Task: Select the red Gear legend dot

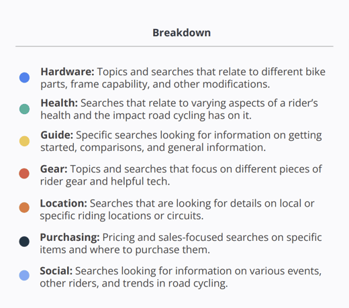Action: coord(24,174)
